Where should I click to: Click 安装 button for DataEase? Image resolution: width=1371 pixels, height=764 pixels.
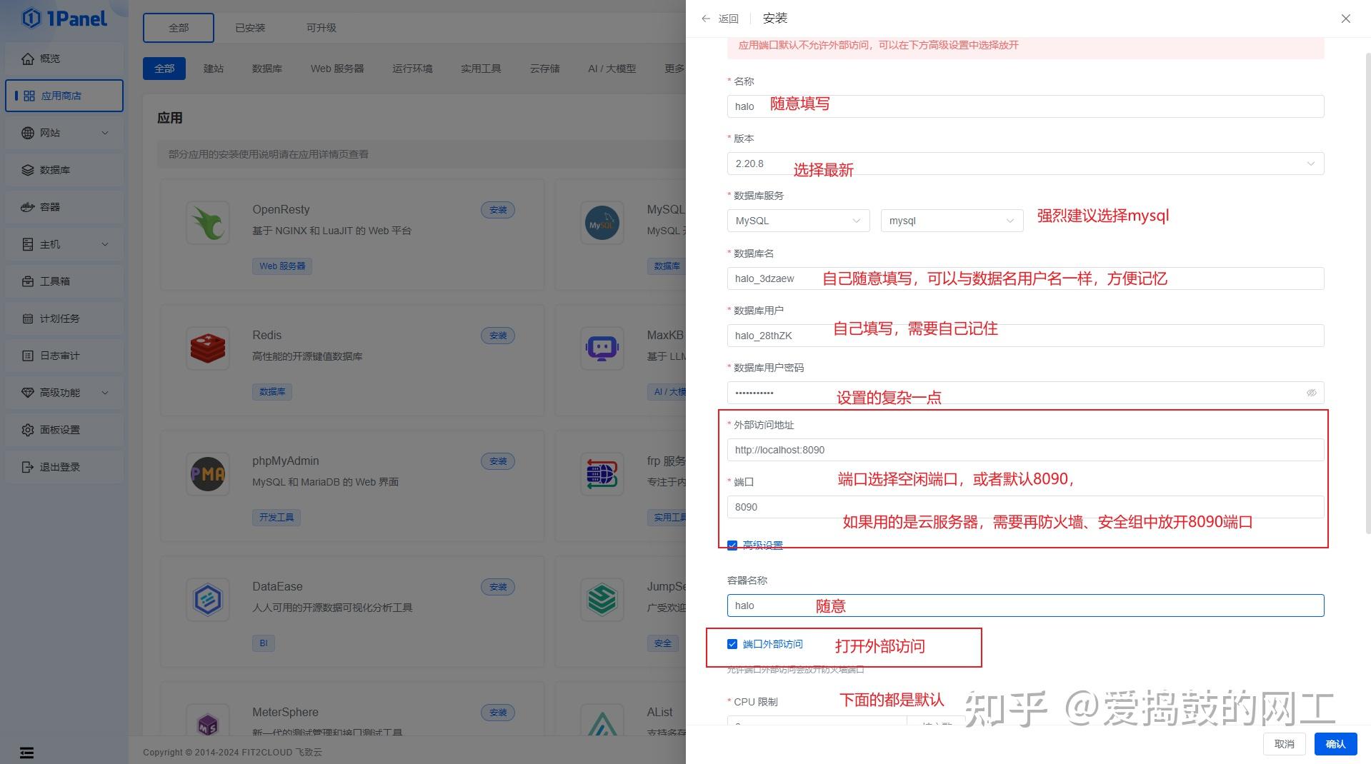(x=498, y=587)
